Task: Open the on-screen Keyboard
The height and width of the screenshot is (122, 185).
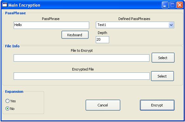Action: click(x=75, y=35)
